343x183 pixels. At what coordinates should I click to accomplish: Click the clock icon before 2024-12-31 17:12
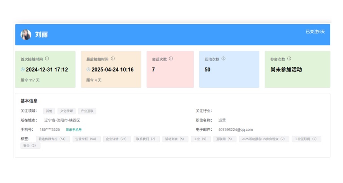tap(23, 69)
